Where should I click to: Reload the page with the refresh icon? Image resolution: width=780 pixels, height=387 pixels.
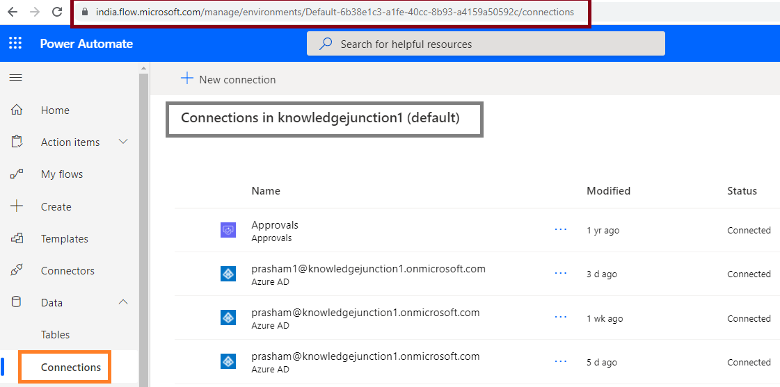point(57,11)
